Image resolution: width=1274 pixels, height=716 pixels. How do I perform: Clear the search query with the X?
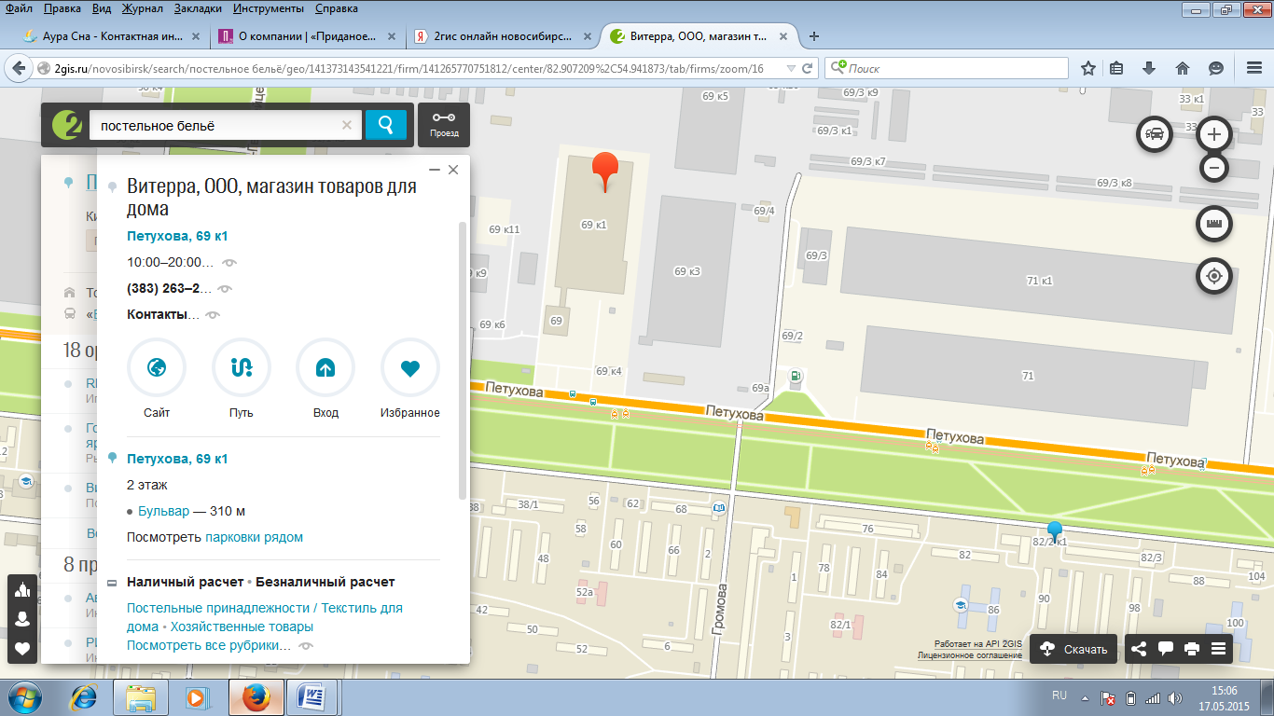click(347, 125)
